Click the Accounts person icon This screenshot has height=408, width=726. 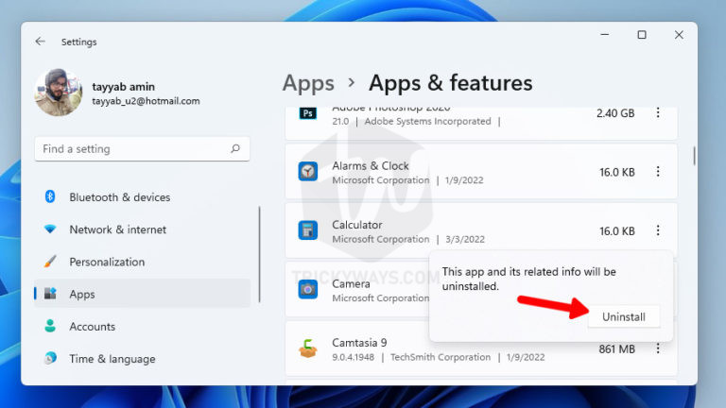(50, 326)
